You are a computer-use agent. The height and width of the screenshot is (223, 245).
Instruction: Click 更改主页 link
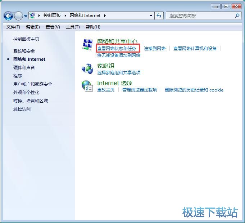pyautogui.click(x=106, y=90)
